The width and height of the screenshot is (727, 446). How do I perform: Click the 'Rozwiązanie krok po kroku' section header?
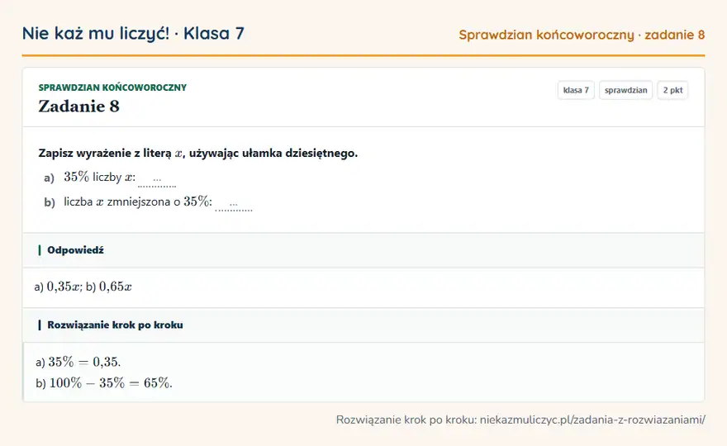pos(363,325)
